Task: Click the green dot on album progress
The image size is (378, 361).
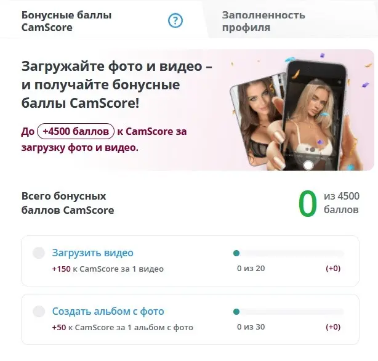Action: point(236,312)
